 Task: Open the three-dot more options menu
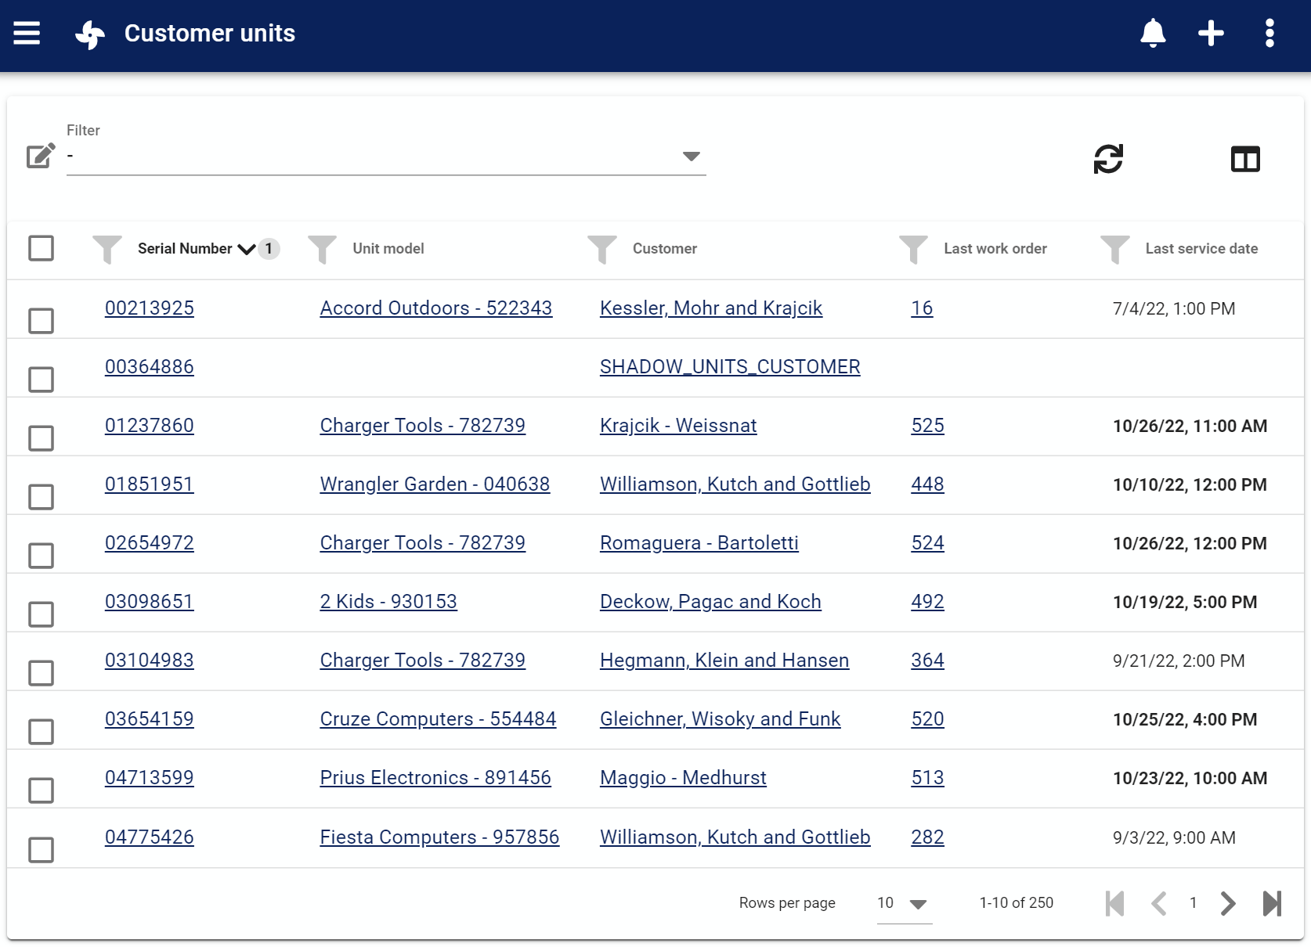click(x=1269, y=33)
